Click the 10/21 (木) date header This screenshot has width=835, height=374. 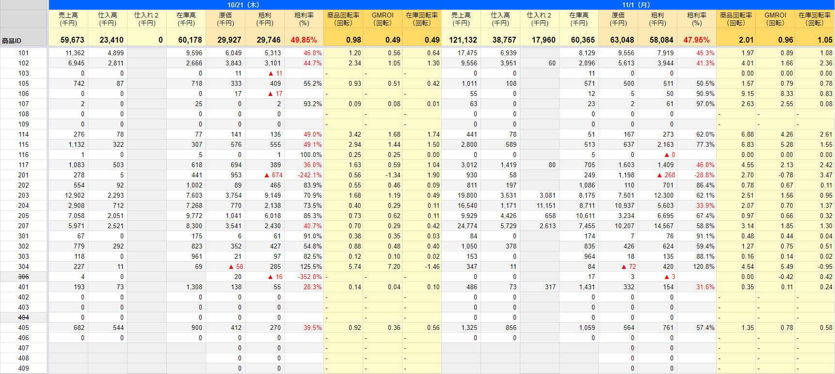tap(243, 5)
